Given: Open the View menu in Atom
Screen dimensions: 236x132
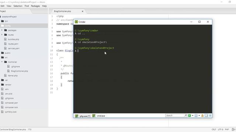Looking at the screenshot, I should (x=9, y=6).
